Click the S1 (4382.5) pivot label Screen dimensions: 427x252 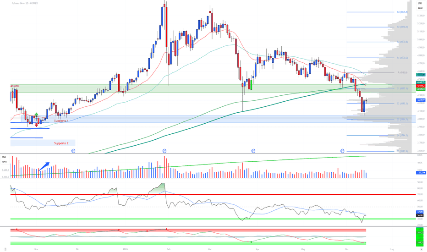coord(402,88)
